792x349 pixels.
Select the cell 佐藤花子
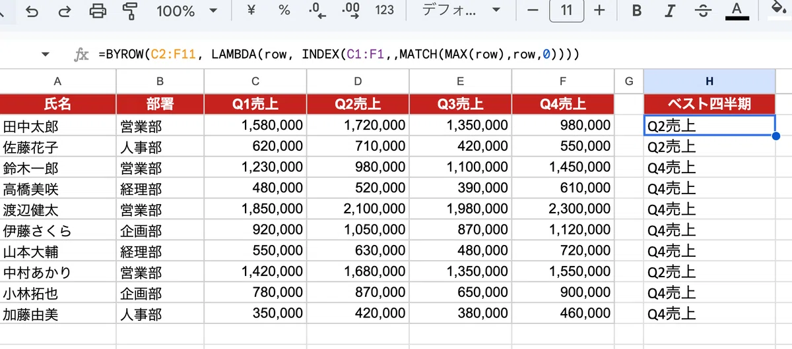(x=58, y=147)
